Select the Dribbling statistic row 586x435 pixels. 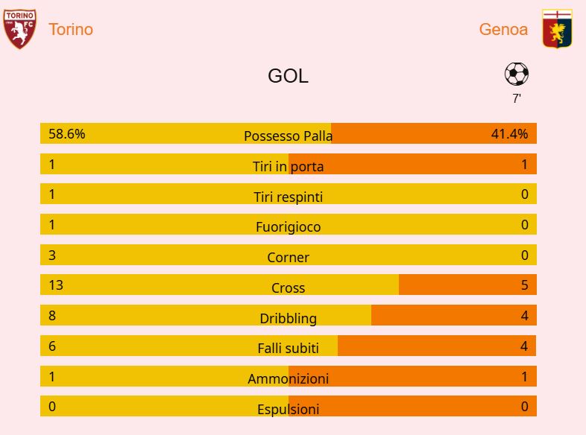(288, 318)
